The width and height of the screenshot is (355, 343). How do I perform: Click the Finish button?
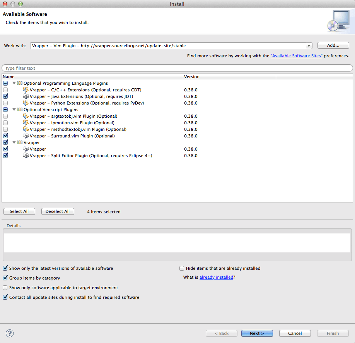pos(333,333)
